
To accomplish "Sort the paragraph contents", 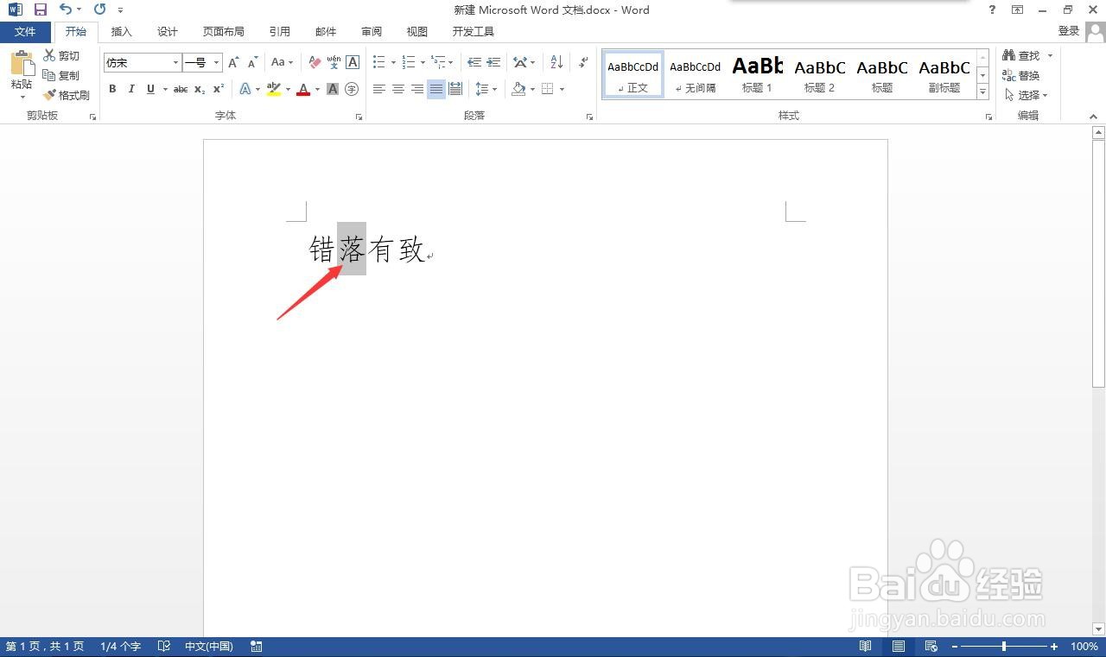I will tap(556, 62).
